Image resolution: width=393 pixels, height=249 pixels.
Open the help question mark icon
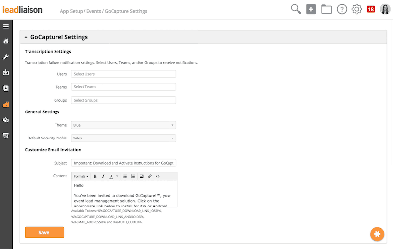[342, 9]
